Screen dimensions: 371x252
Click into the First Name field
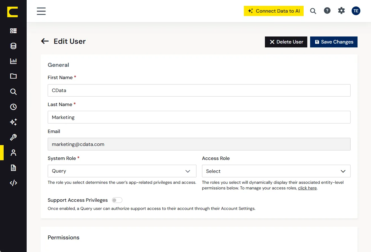199,90
